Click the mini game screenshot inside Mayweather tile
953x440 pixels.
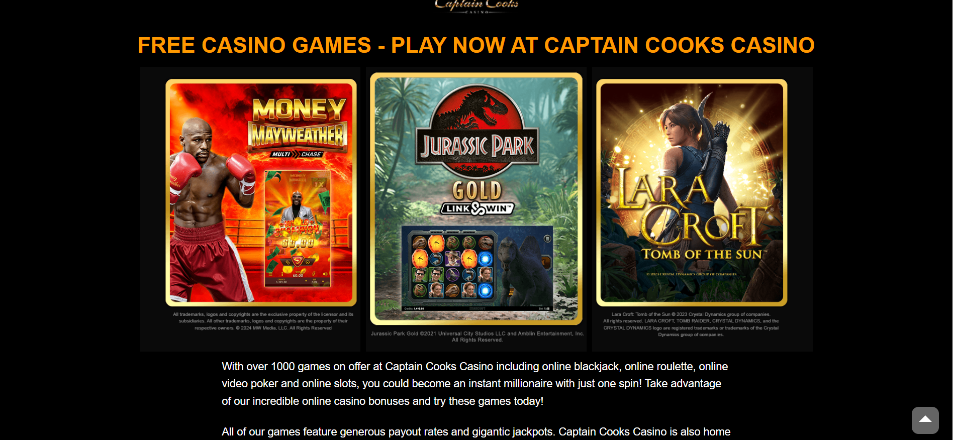[298, 229]
